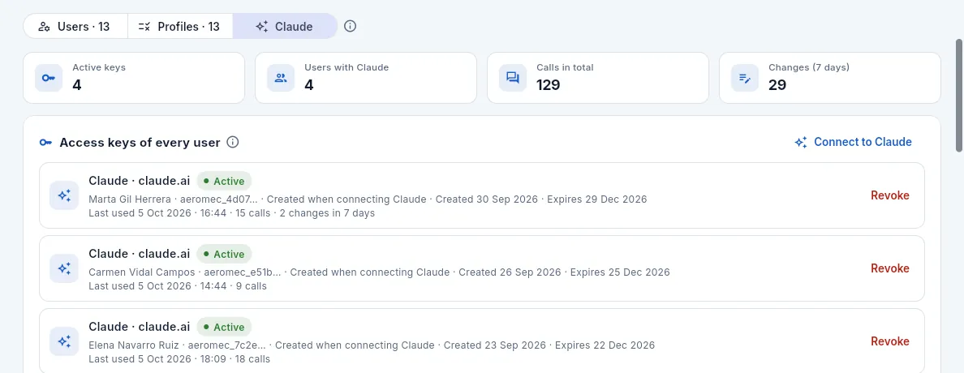Image resolution: width=964 pixels, height=373 pixels.
Task: Click the key line starting "Marta Gil Herrera · aeromec_4d07"
Action: tap(368, 199)
